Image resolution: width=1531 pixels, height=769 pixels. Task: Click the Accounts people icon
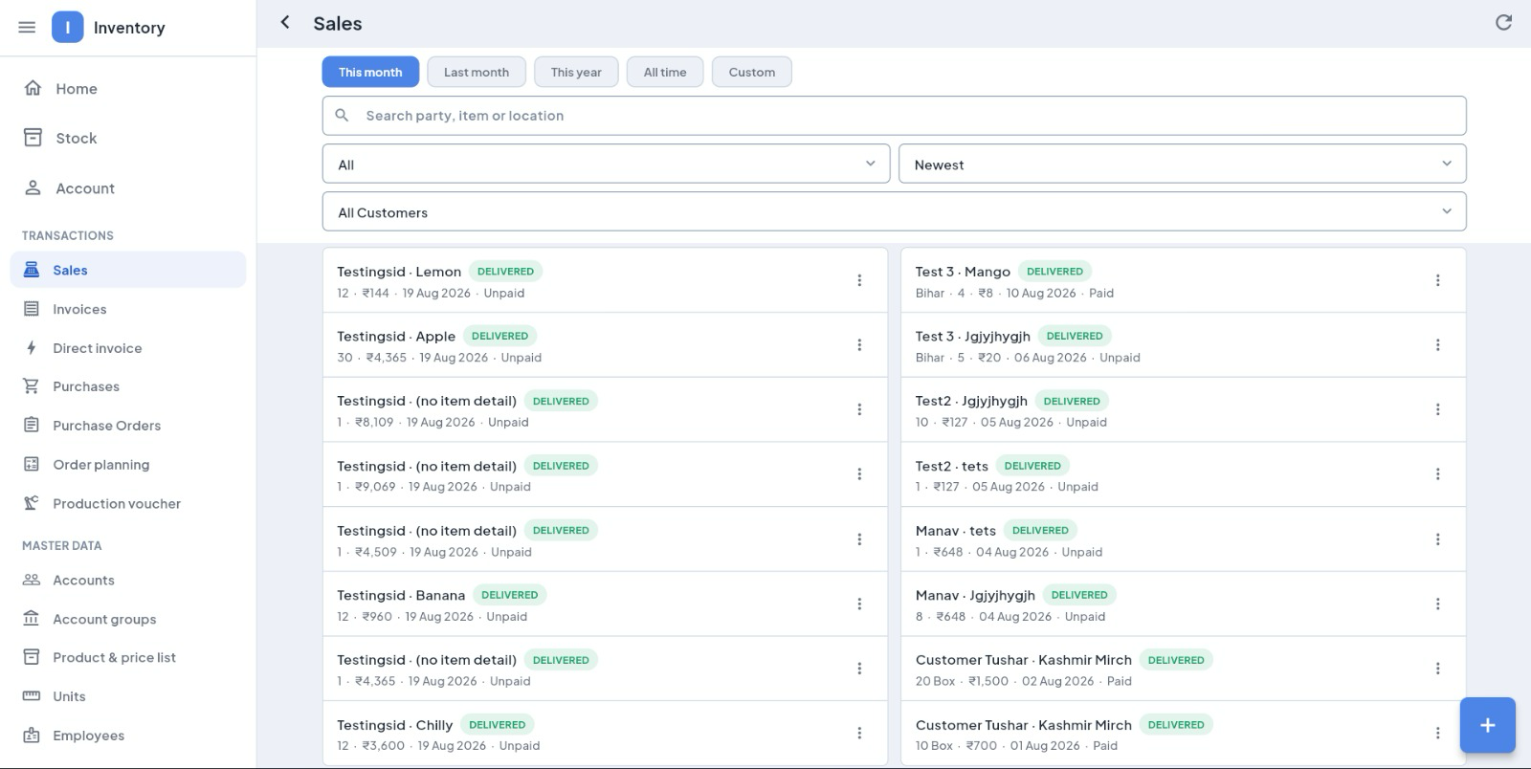pos(32,580)
